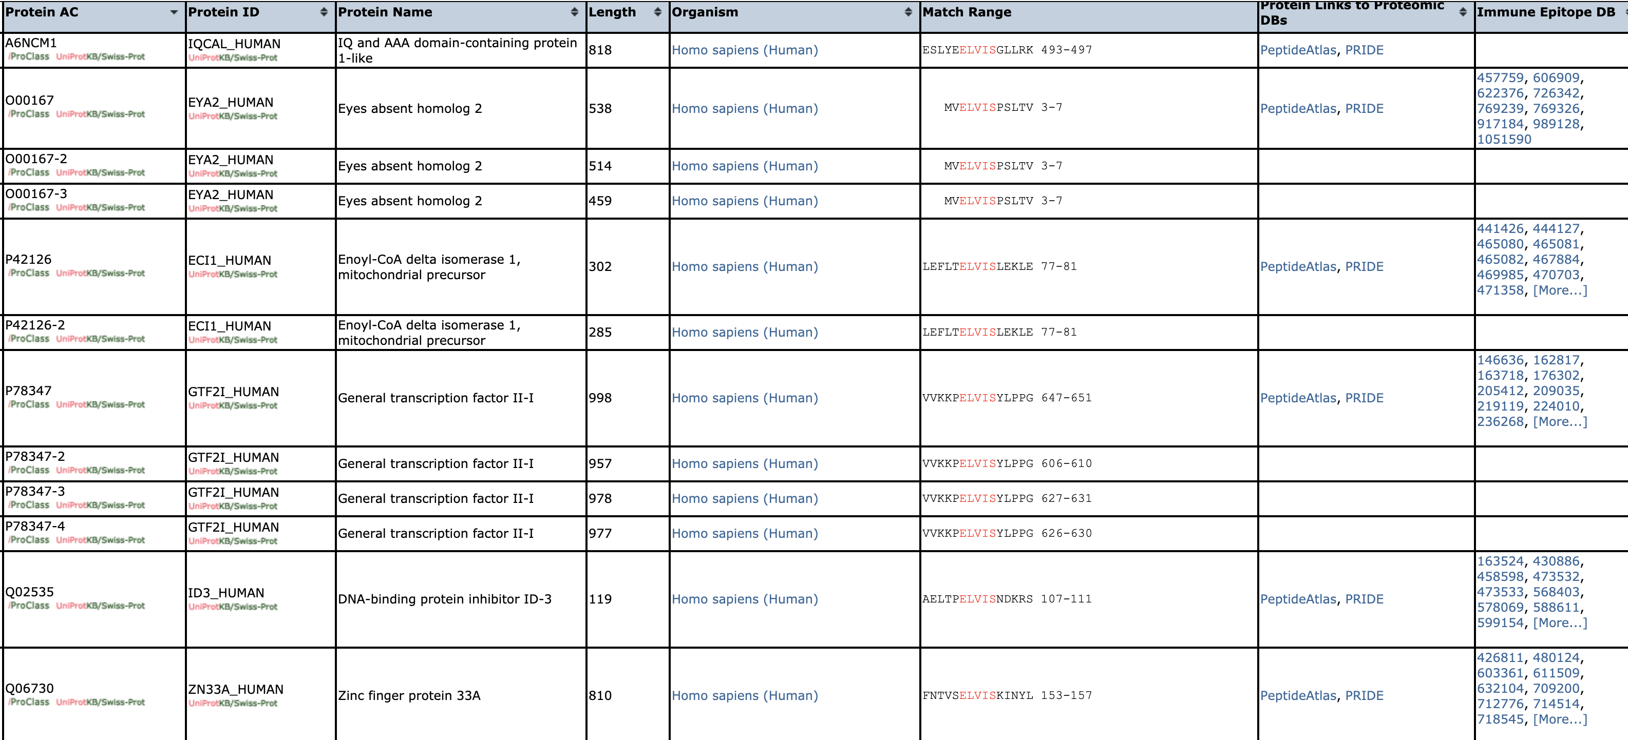This screenshot has height=740, width=1628.
Task: Sort by Protein AC column arrow
Action: [x=174, y=12]
